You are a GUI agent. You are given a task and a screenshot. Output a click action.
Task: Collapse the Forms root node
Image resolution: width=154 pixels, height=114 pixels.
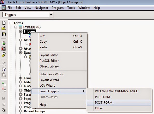pos(11,23)
